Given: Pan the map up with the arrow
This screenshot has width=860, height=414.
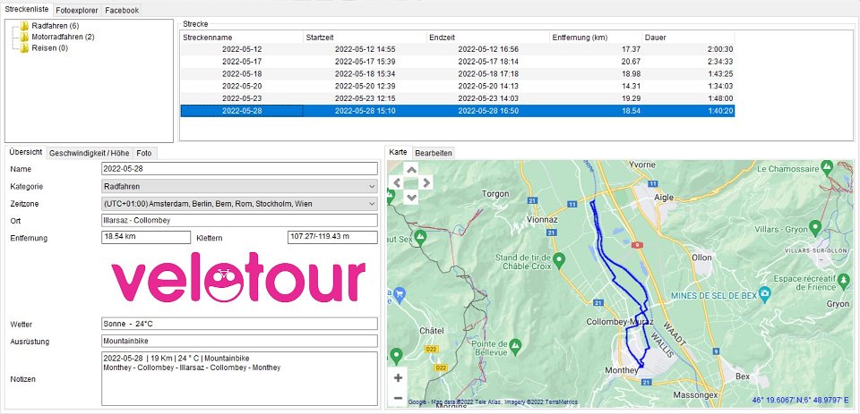Looking at the screenshot, I should click(x=411, y=170).
